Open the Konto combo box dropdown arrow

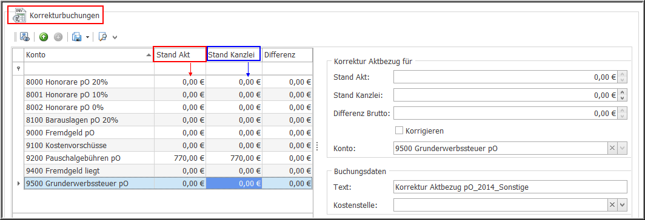coord(623,149)
